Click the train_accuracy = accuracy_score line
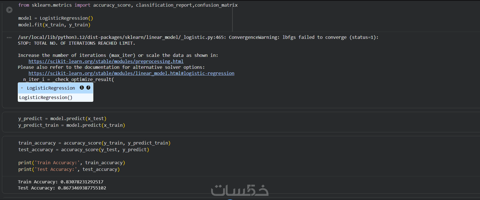This screenshot has height=200, width=480. click(94, 143)
